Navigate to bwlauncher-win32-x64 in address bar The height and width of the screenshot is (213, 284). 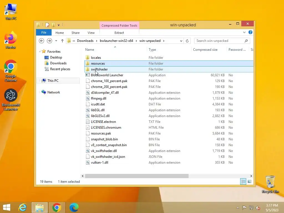click(x=116, y=41)
